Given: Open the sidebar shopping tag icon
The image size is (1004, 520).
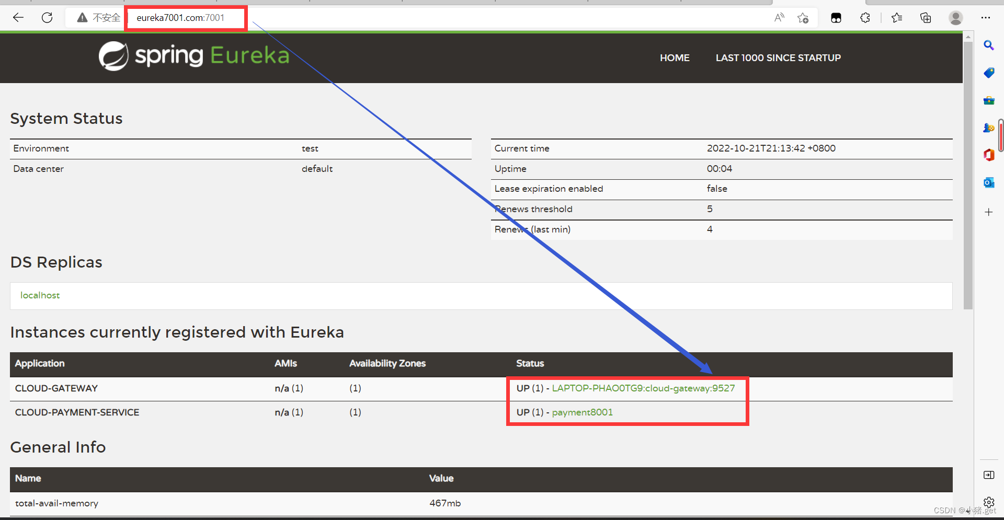Looking at the screenshot, I should 989,73.
